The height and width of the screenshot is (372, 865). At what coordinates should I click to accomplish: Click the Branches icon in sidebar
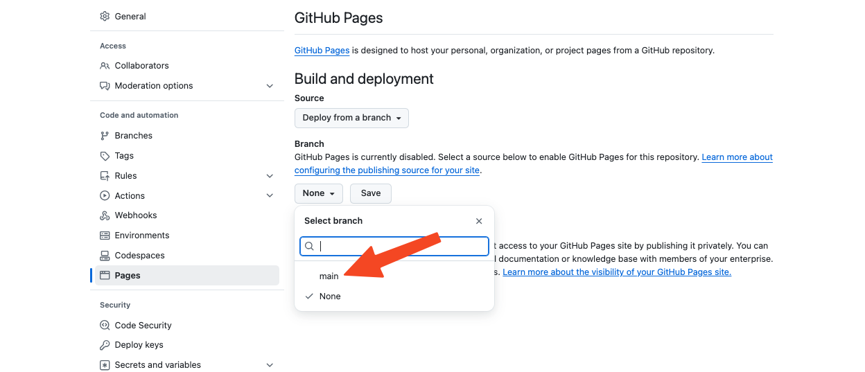tap(105, 136)
